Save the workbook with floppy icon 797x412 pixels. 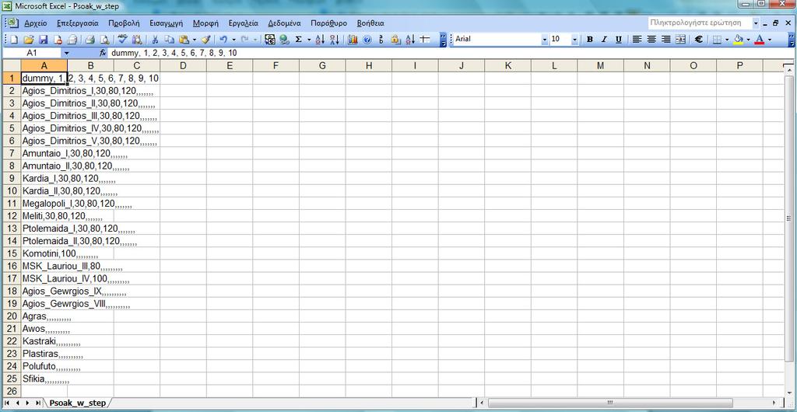click(44, 40)
